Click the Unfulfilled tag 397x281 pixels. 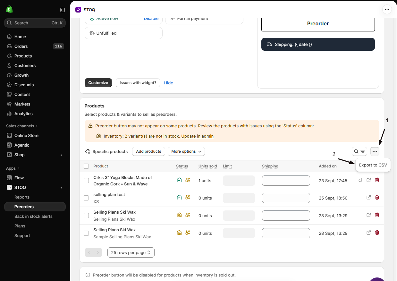[123, 33]
